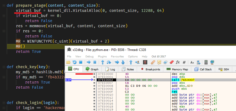Click the Step Into icon
236x111 pixels.
[x=103, y=62]
